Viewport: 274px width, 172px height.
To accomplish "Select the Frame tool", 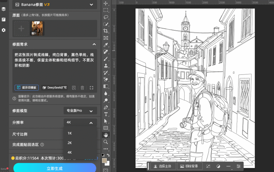I will point(105,38).
